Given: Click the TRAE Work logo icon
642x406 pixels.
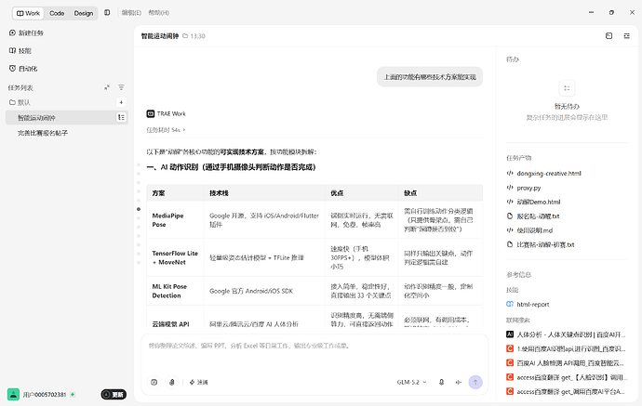Looking at the screenshot, I should click(x=150, y=113).
